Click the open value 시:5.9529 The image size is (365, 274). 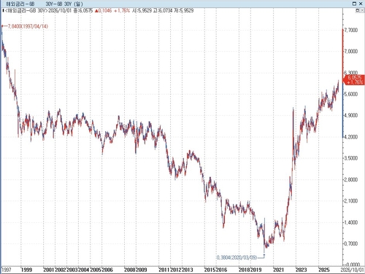click(142, 10)
